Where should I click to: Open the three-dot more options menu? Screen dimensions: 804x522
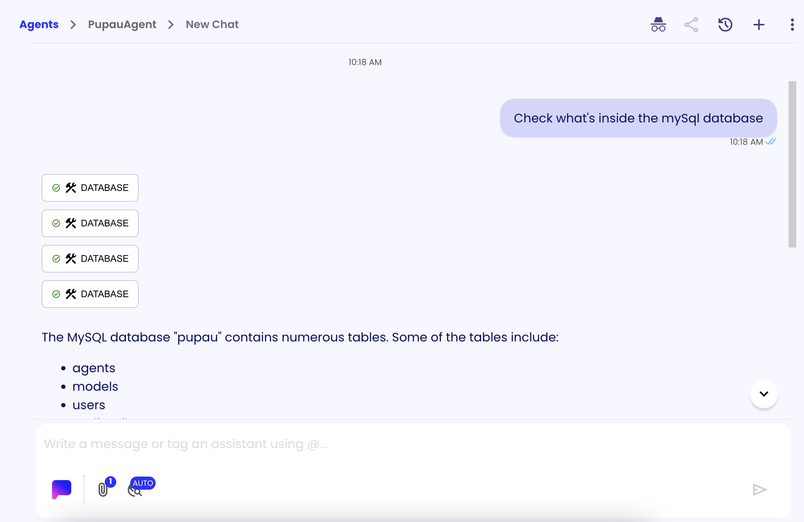click(x=792, y=25)
